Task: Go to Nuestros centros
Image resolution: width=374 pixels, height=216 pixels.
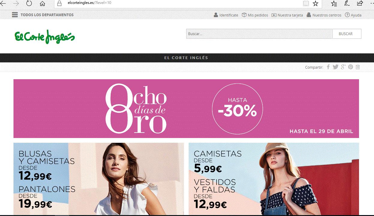Action: tap(324, 15)
